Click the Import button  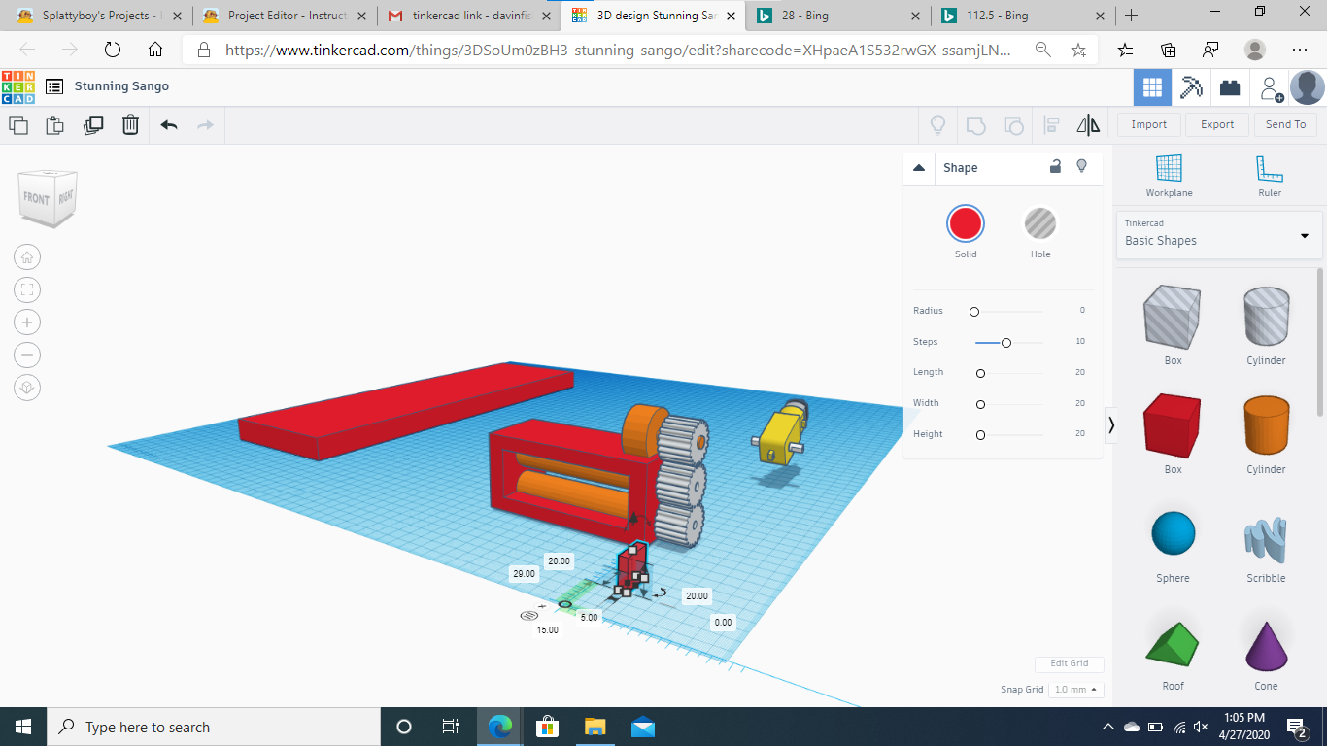[1149, 124]
